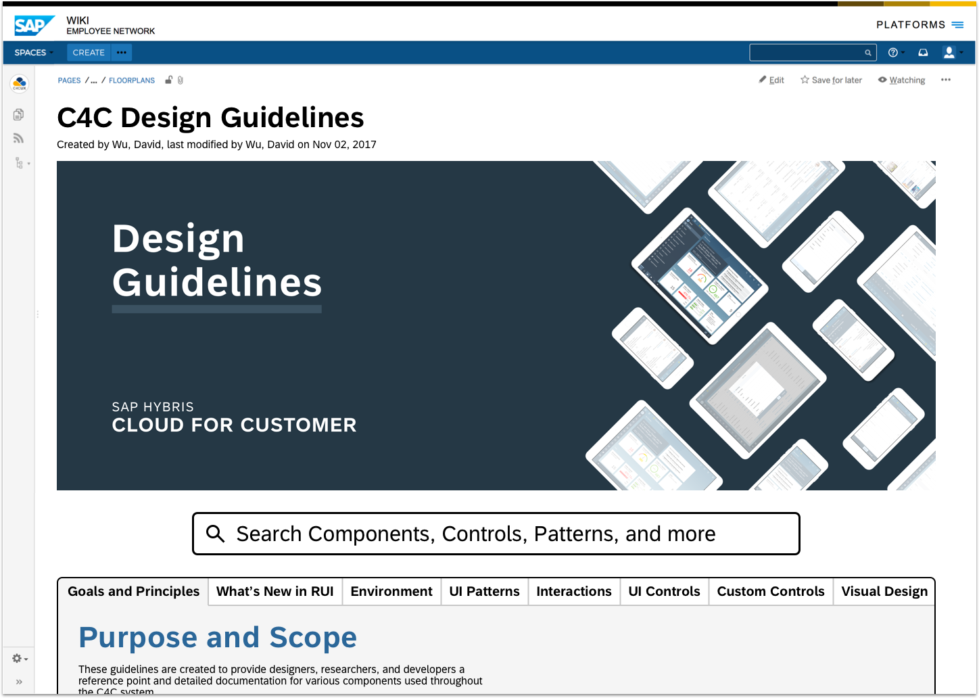Open the Pages sidebar icon

pyautogui.click(x=18, y=114)
